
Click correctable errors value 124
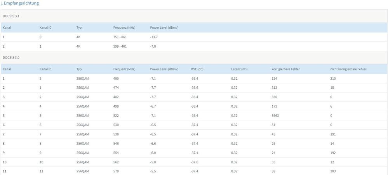(275, 79)
